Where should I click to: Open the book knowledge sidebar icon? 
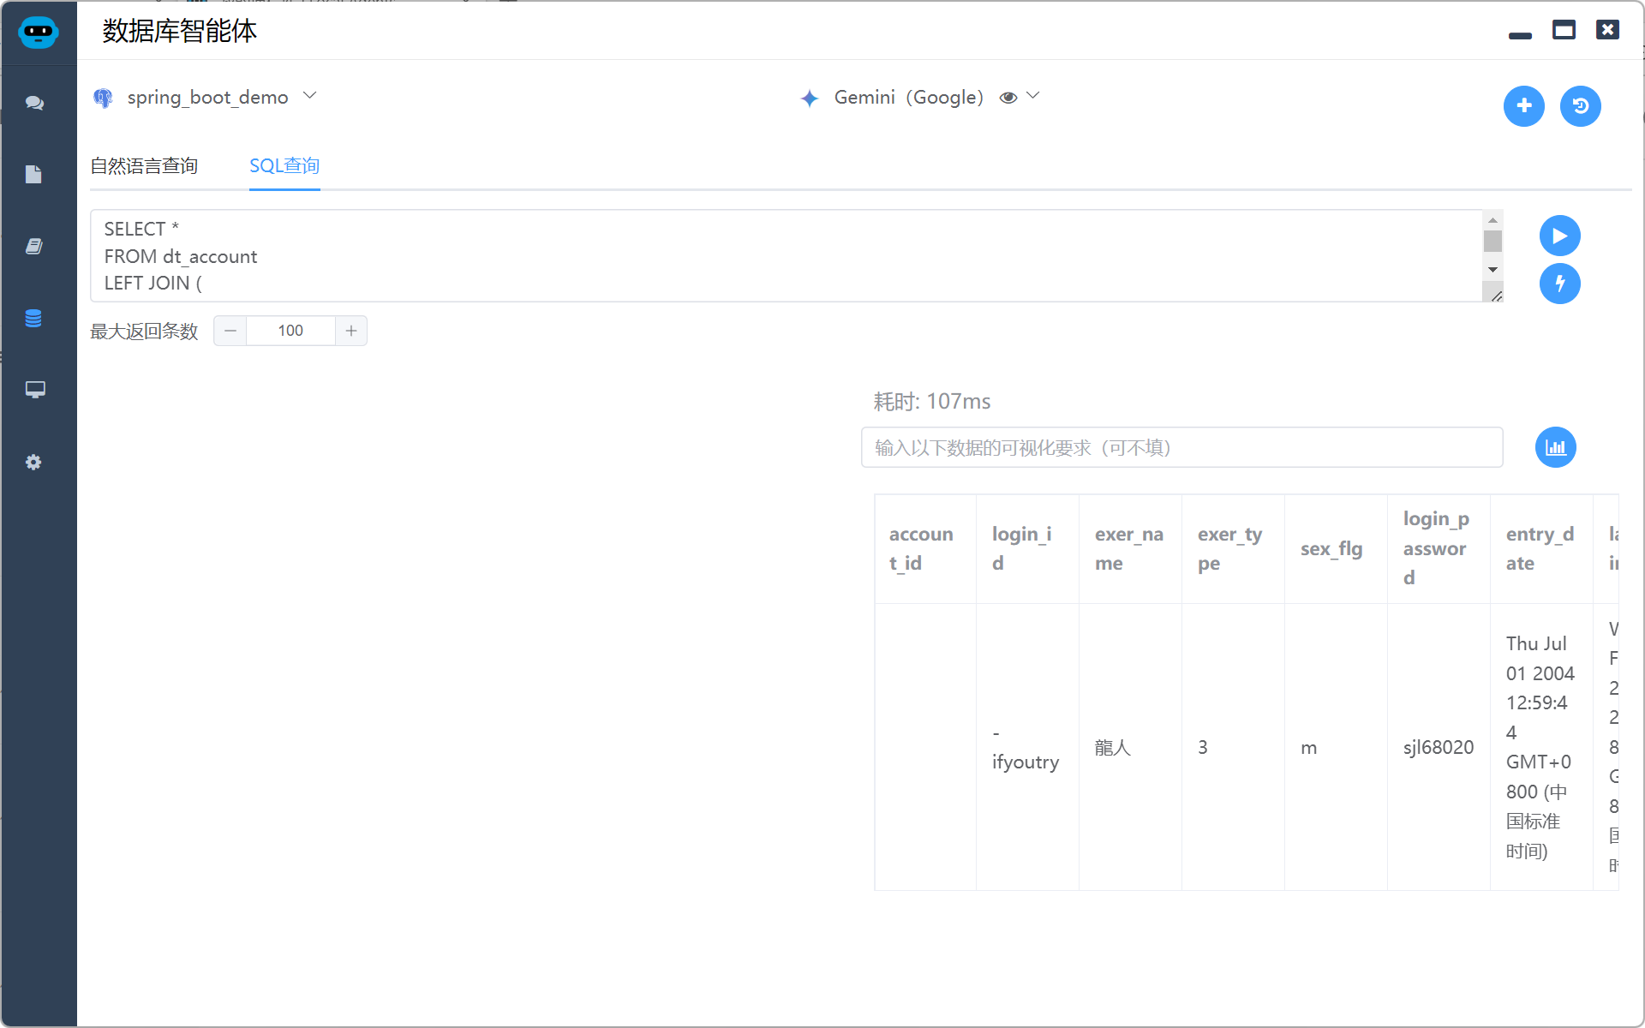pos(33,246)
